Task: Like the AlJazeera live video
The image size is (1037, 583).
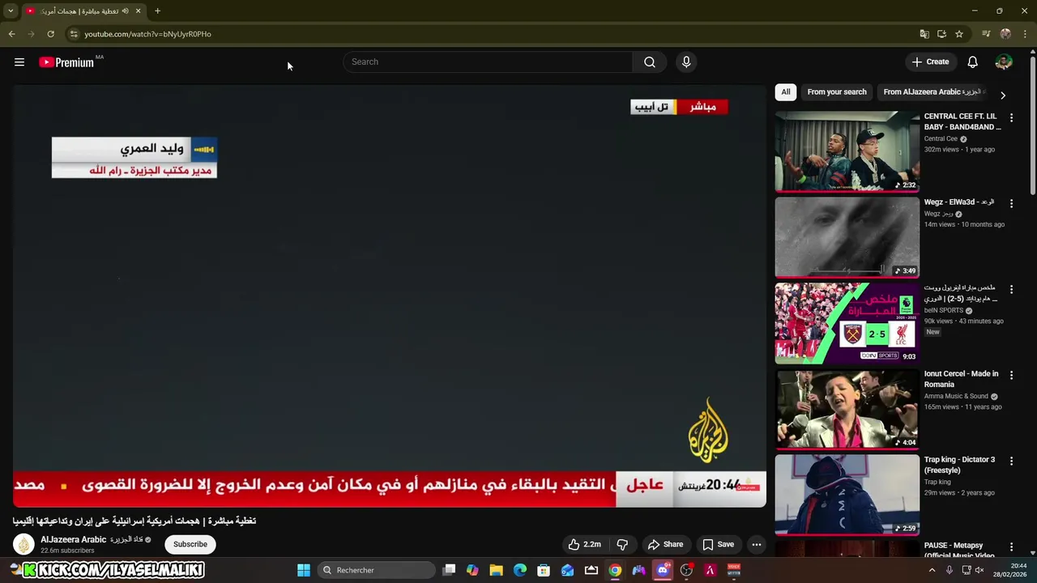Action: point(584,544)
